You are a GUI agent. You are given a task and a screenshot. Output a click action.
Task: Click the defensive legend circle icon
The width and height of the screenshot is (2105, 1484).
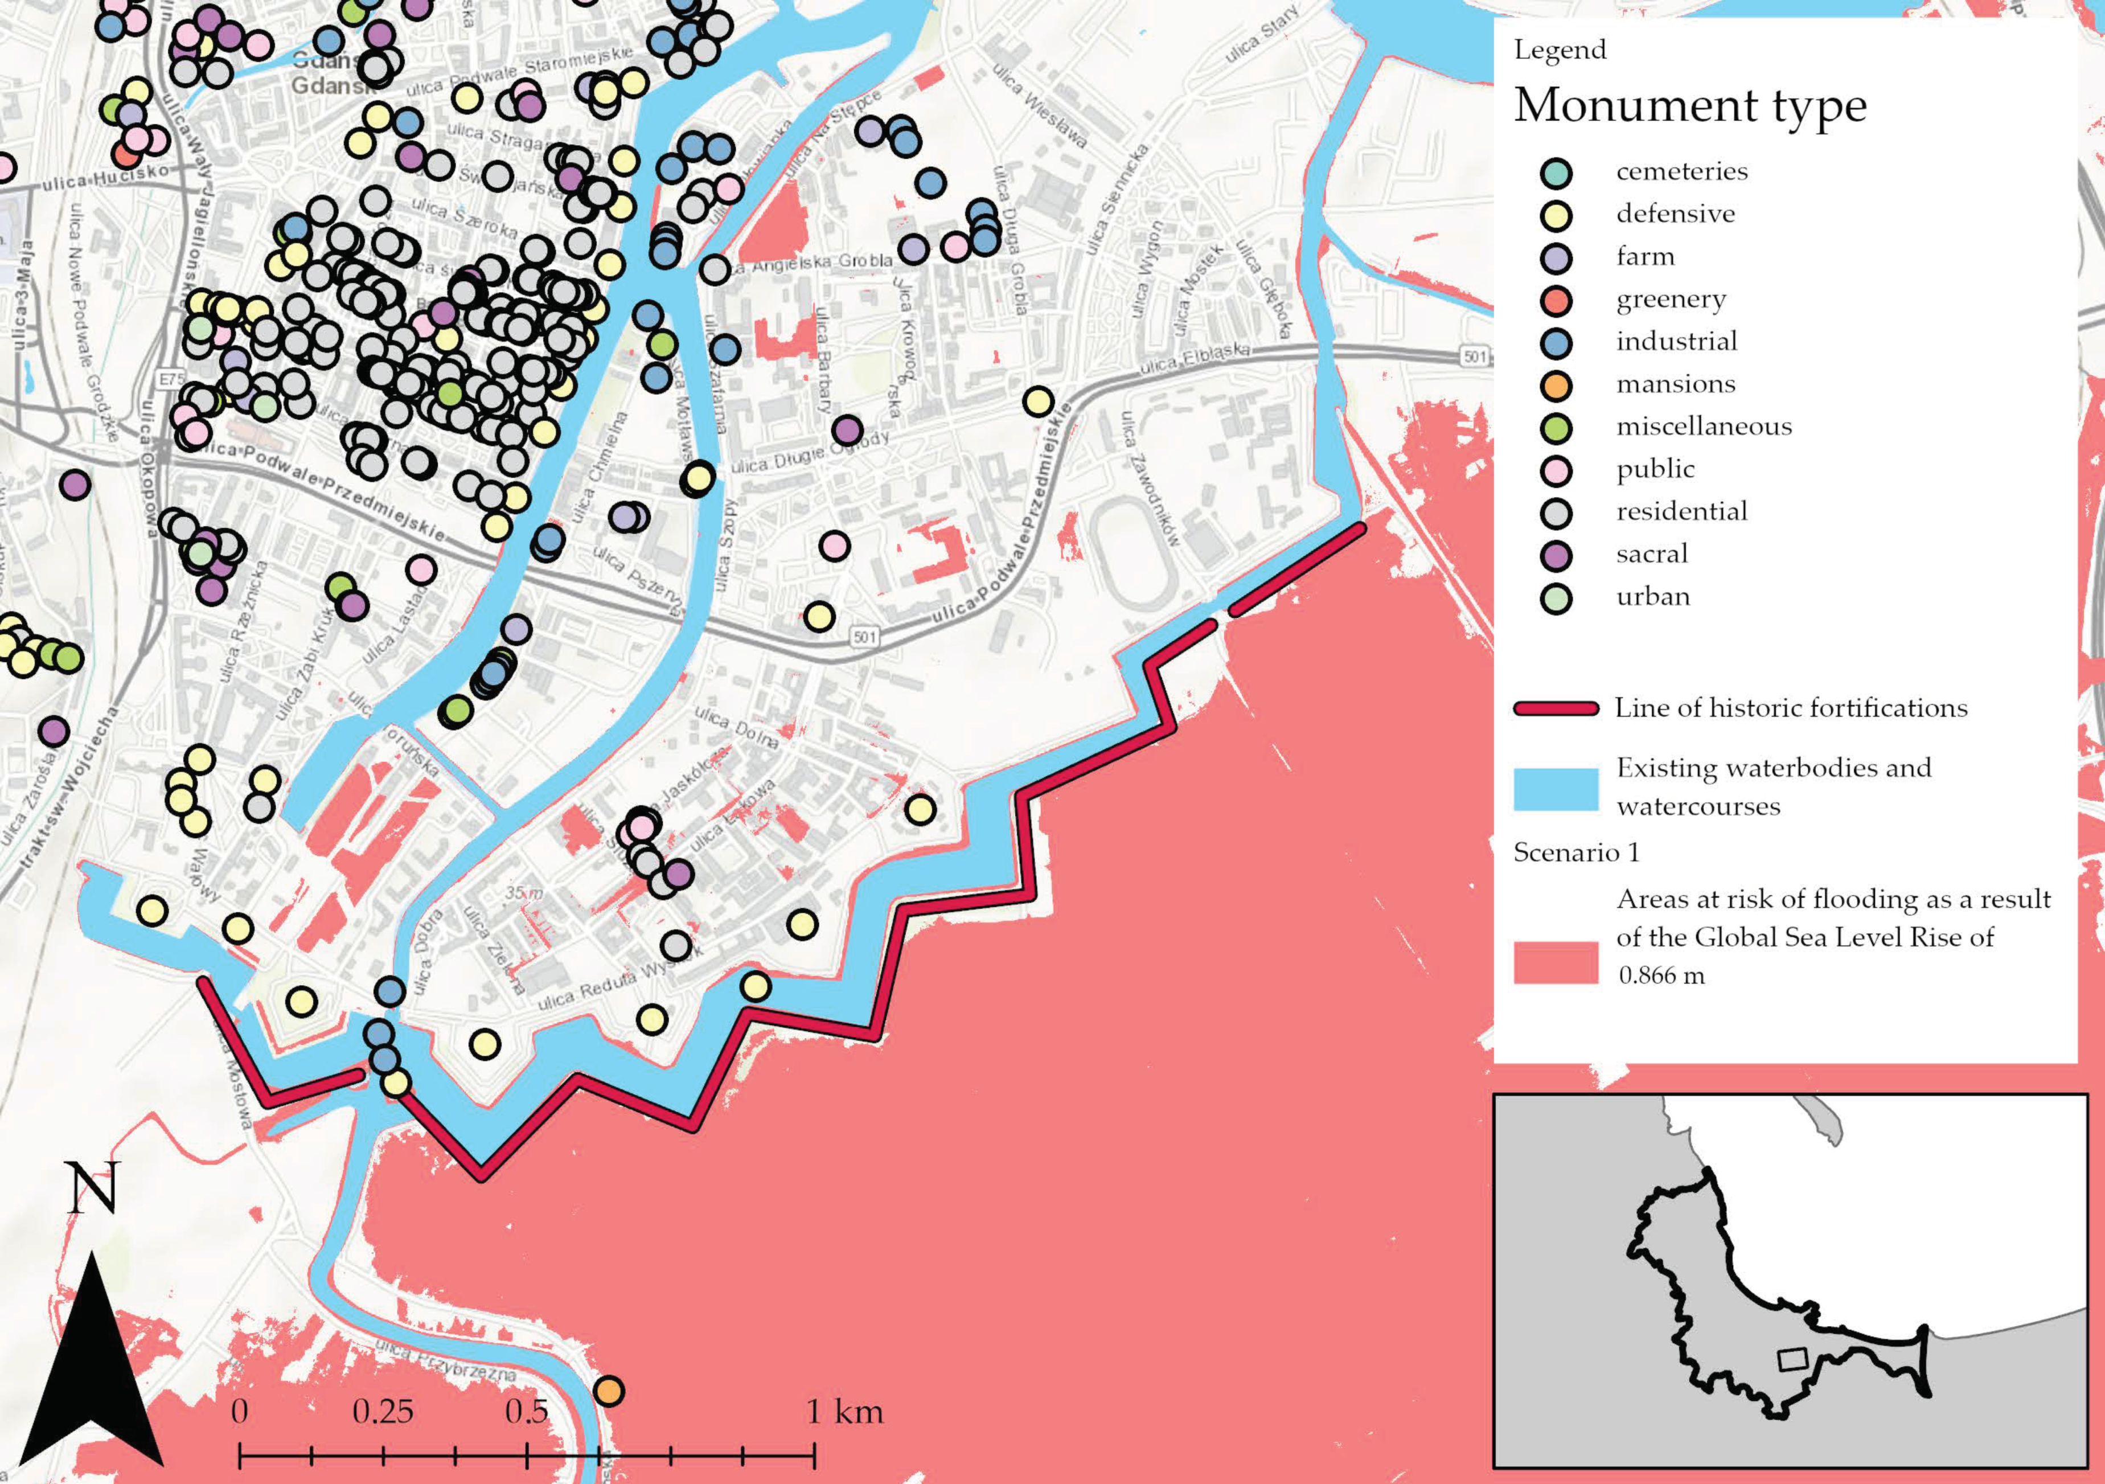click(1556, 215)
